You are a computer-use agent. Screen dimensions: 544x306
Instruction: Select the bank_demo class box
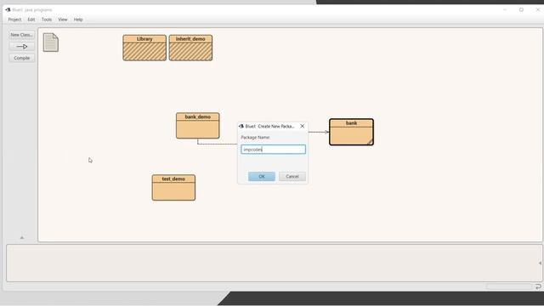click(x=198, y=126)
